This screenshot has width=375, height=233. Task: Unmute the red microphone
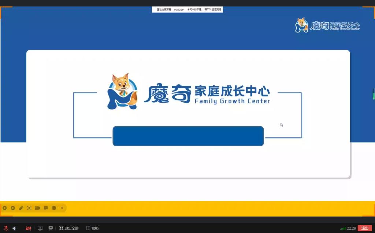[6, 228]
